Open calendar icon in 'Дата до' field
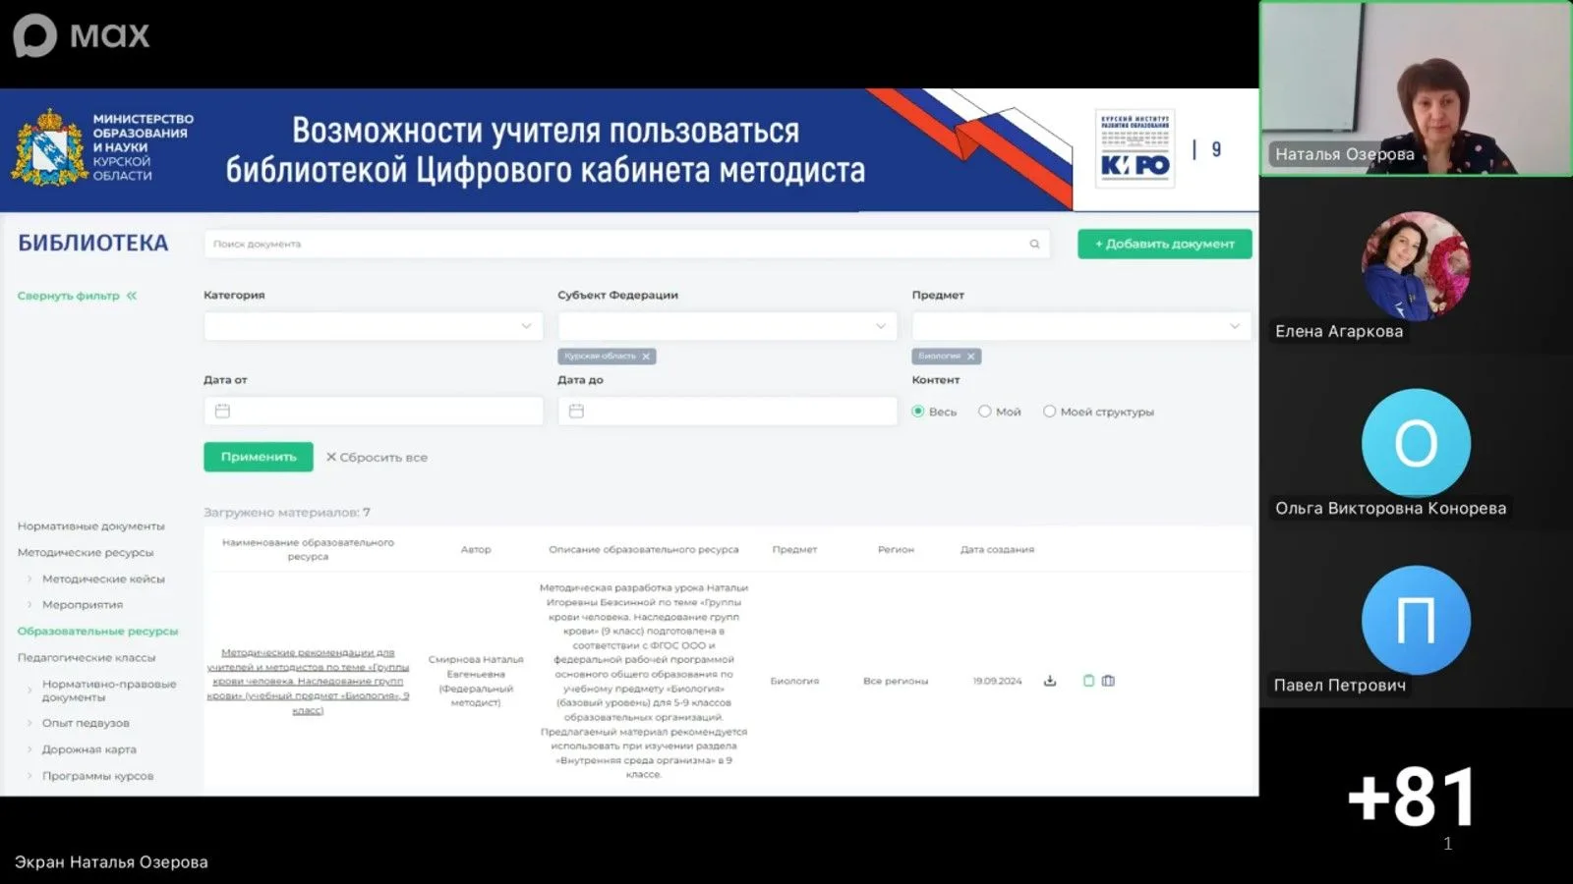The image size is (1573, 884). 577,411
